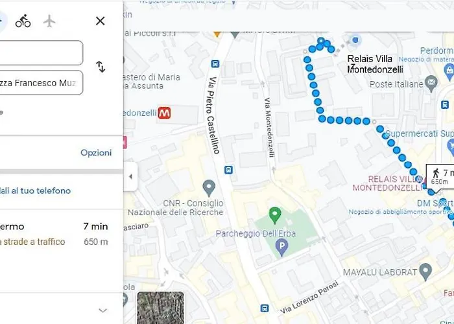Open the send to your phone link
Viewport: 454px width, 324px height.
[x=35, y=191]
